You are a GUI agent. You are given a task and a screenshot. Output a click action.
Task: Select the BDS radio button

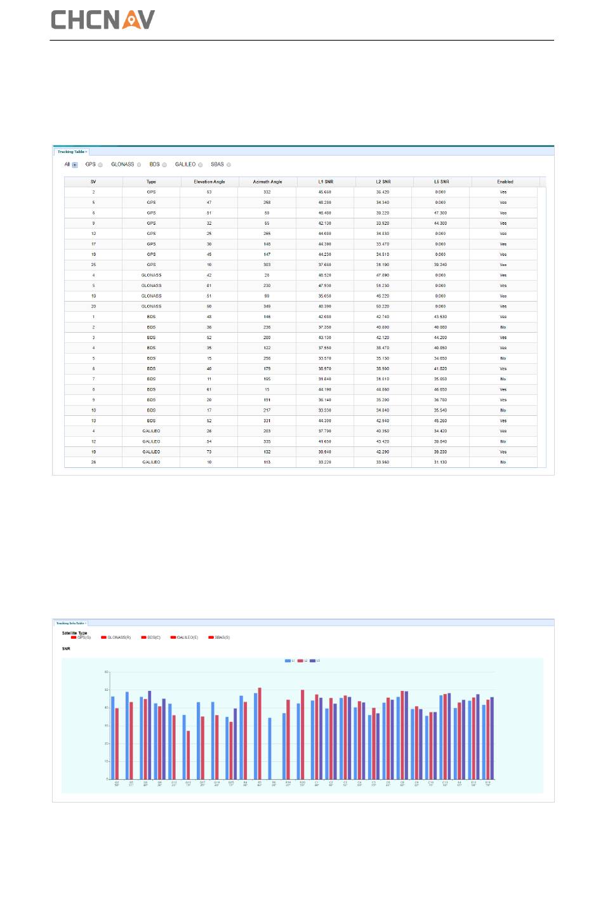coord(164,165)
